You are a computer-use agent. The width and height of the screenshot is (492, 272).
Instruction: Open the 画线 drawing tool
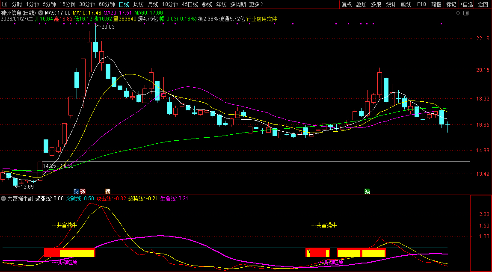tap(406, 4)
